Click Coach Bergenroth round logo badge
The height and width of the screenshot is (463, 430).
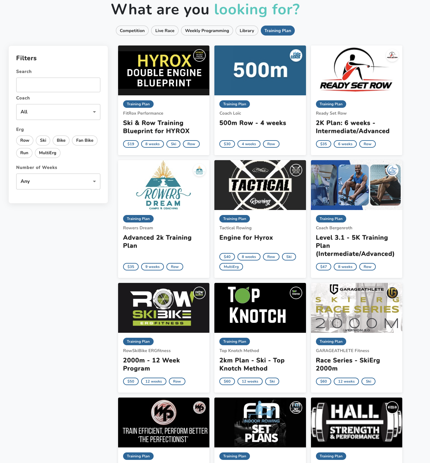click(x=392, y=170)
